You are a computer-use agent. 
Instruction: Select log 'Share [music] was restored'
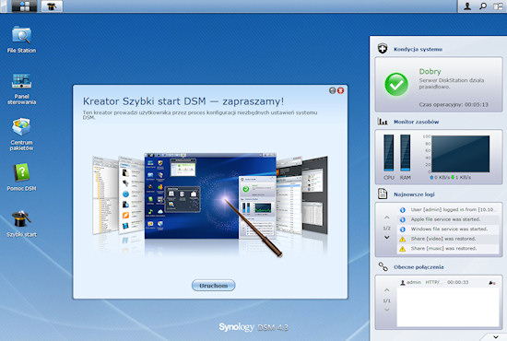pyautogui.click(x=448, y=249)
